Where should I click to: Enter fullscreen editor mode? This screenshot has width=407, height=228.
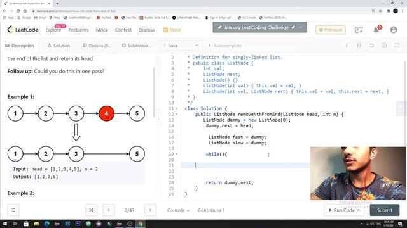[397, 46]
